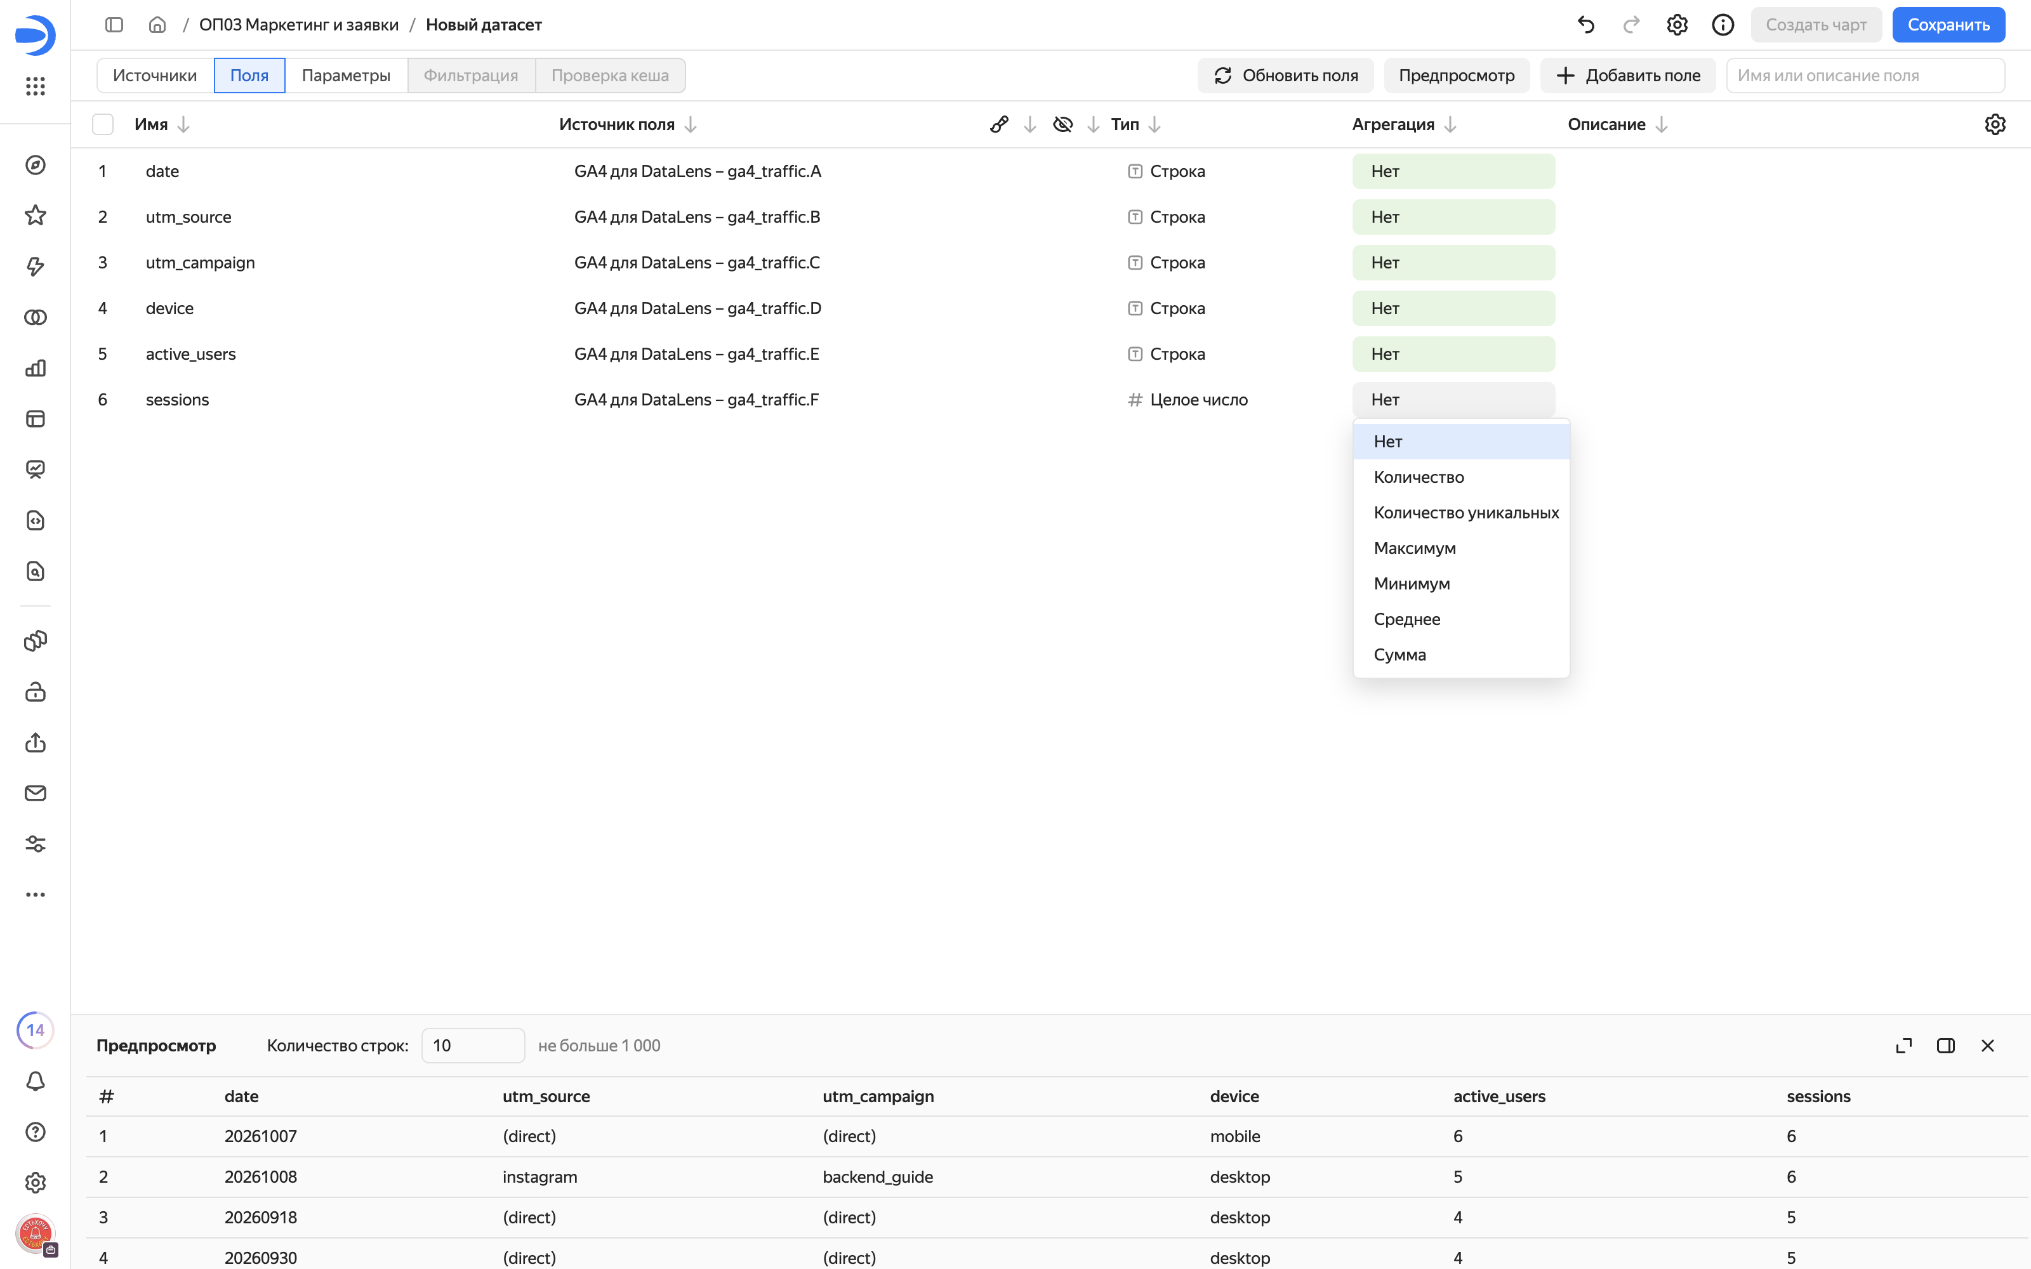The width and height of the screenshot is (2031, 1269).
Task: Click Сохранить button
Action: [1948, 25]
